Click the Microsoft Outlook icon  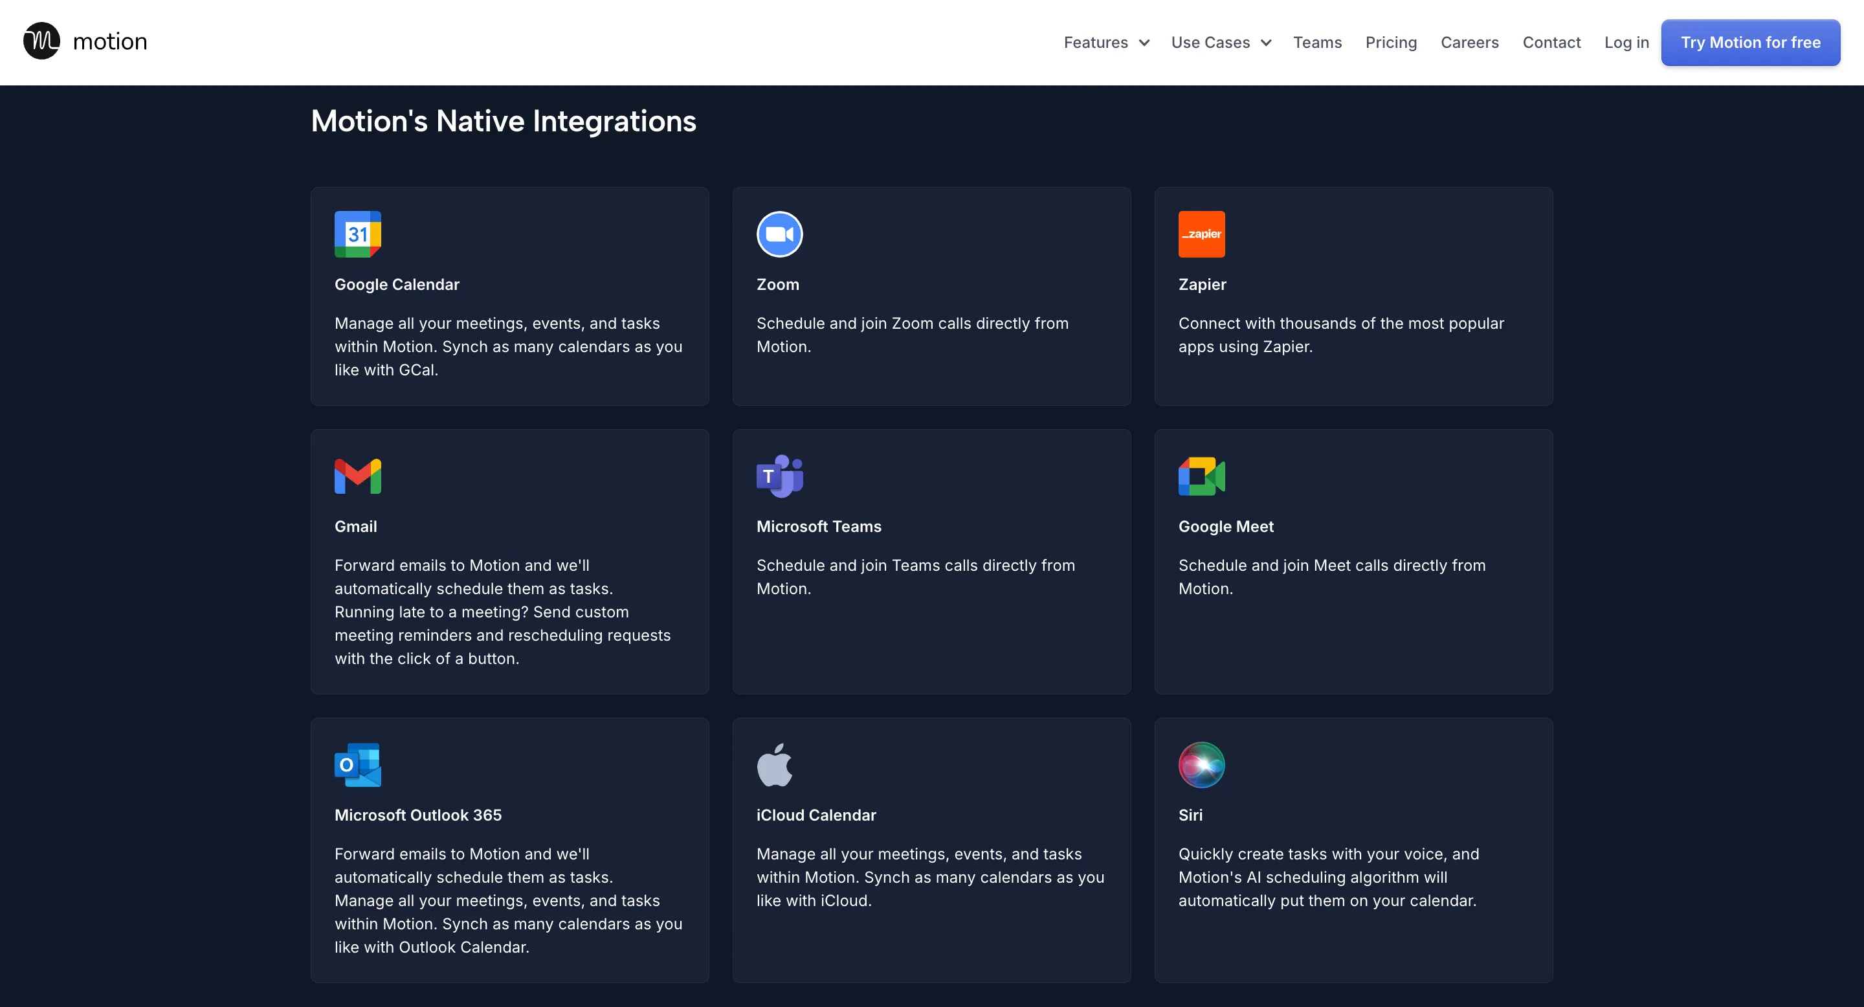pos(357,765)
